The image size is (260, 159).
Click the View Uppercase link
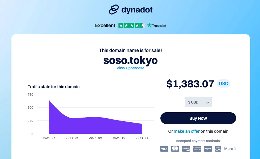[130, 68]
